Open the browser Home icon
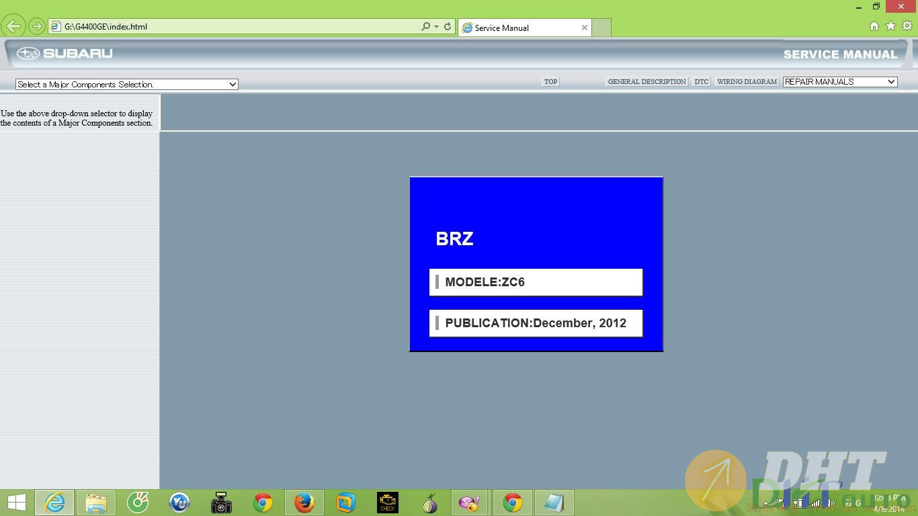 [x=874, y=26]
